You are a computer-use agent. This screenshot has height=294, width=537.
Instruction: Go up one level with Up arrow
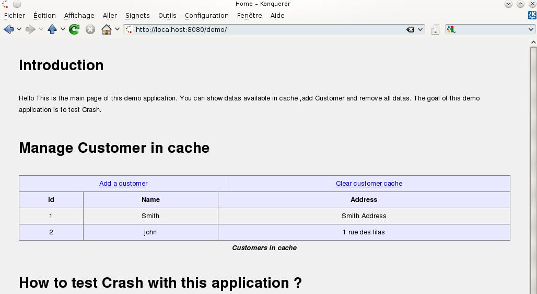pos(52,29)
